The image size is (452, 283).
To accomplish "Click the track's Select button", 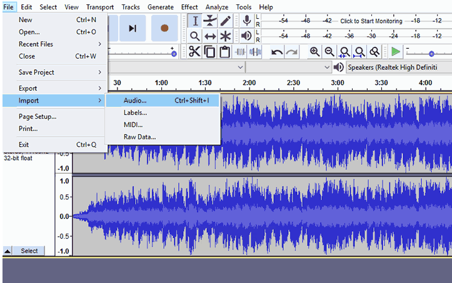I will pyautogui.click(x=29, y=251).
